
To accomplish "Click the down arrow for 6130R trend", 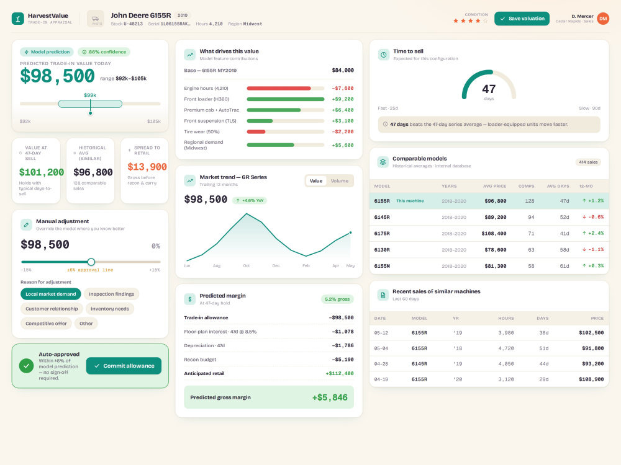I will [584, 249].
